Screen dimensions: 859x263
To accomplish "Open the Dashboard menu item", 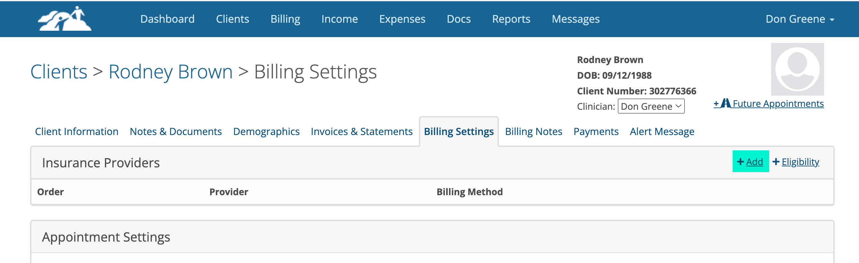I will 167,19.
